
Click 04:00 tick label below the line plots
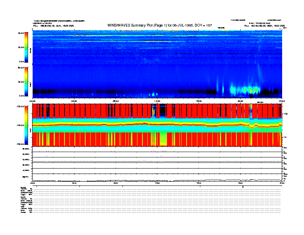point(74,183)
